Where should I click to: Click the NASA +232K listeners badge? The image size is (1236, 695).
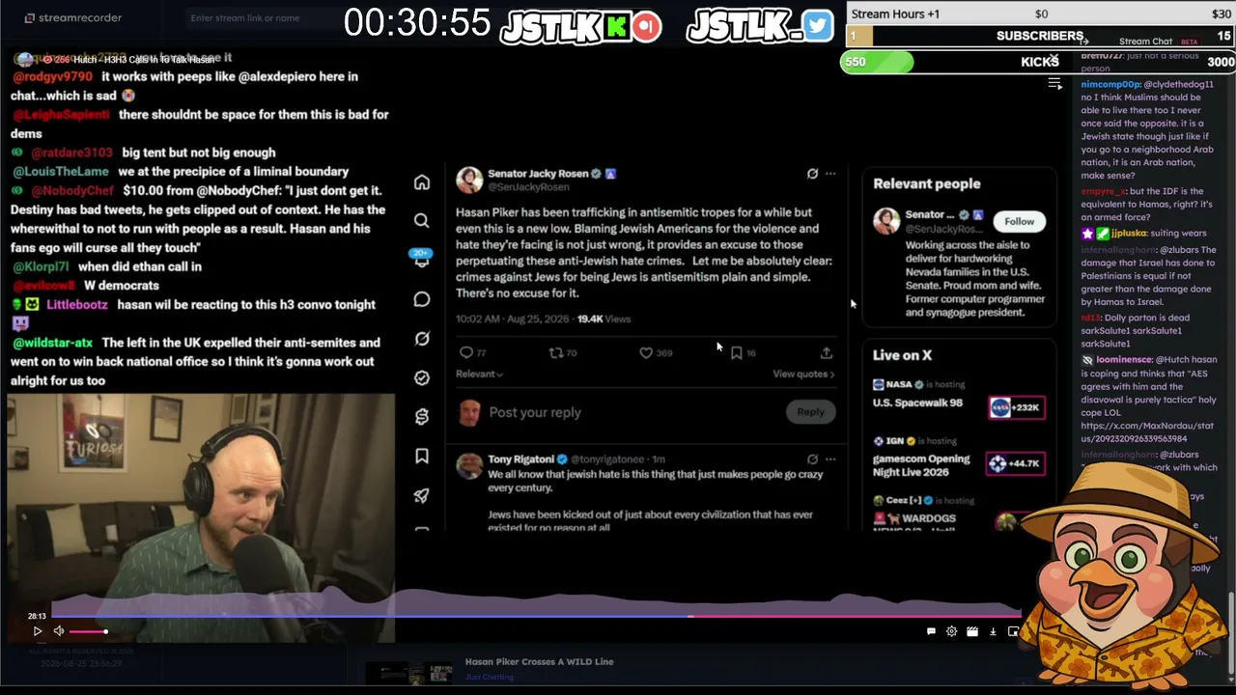pos(1015,407)
